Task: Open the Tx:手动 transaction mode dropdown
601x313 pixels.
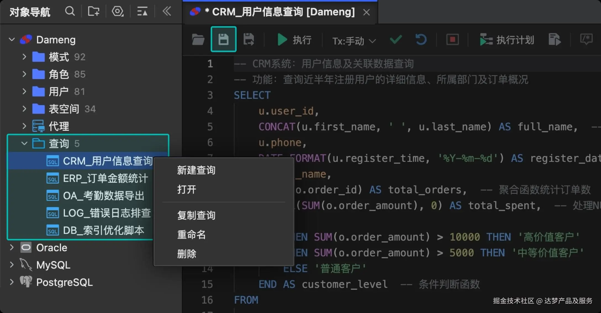Action: click(x=354, y=41)
